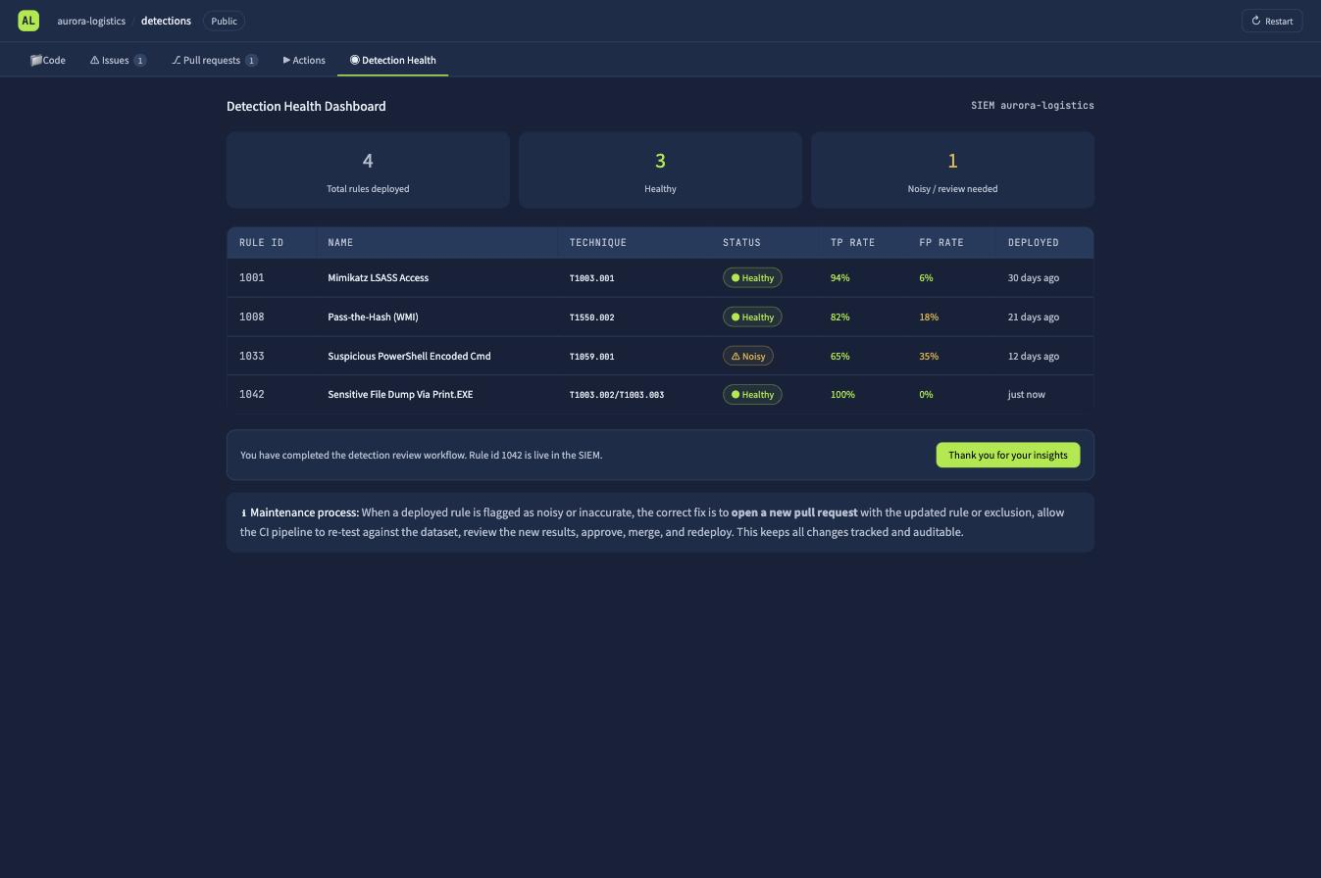Open Suspicious PowerShell Encoded Cmd rule

tap(409, 357)
